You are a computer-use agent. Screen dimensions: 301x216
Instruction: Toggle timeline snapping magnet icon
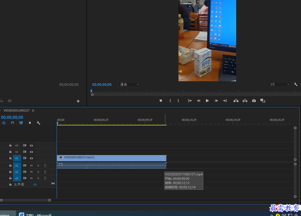[12, 123]
